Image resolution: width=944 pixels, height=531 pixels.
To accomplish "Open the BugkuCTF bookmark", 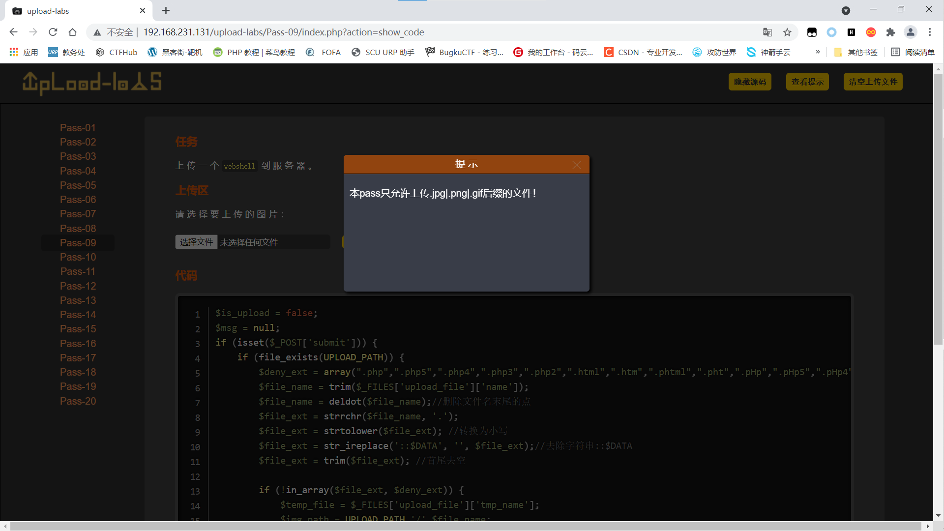I will [x=465, y=52].
